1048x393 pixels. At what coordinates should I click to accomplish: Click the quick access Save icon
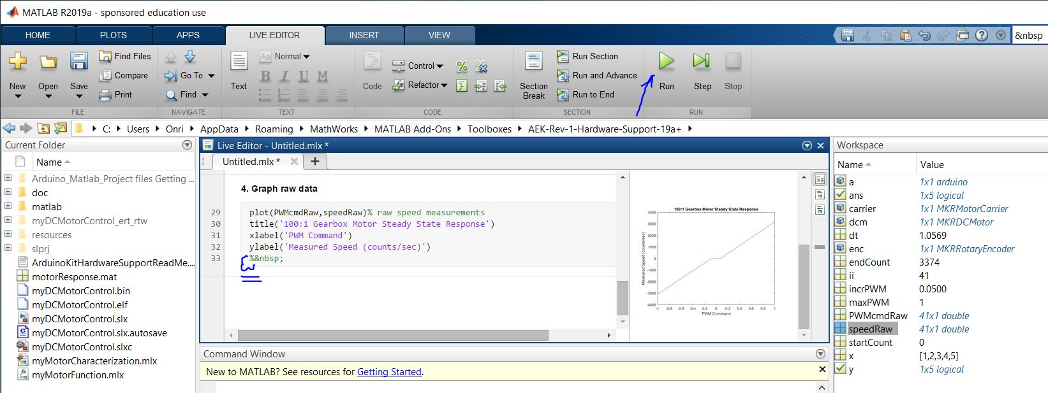(847, 35)
